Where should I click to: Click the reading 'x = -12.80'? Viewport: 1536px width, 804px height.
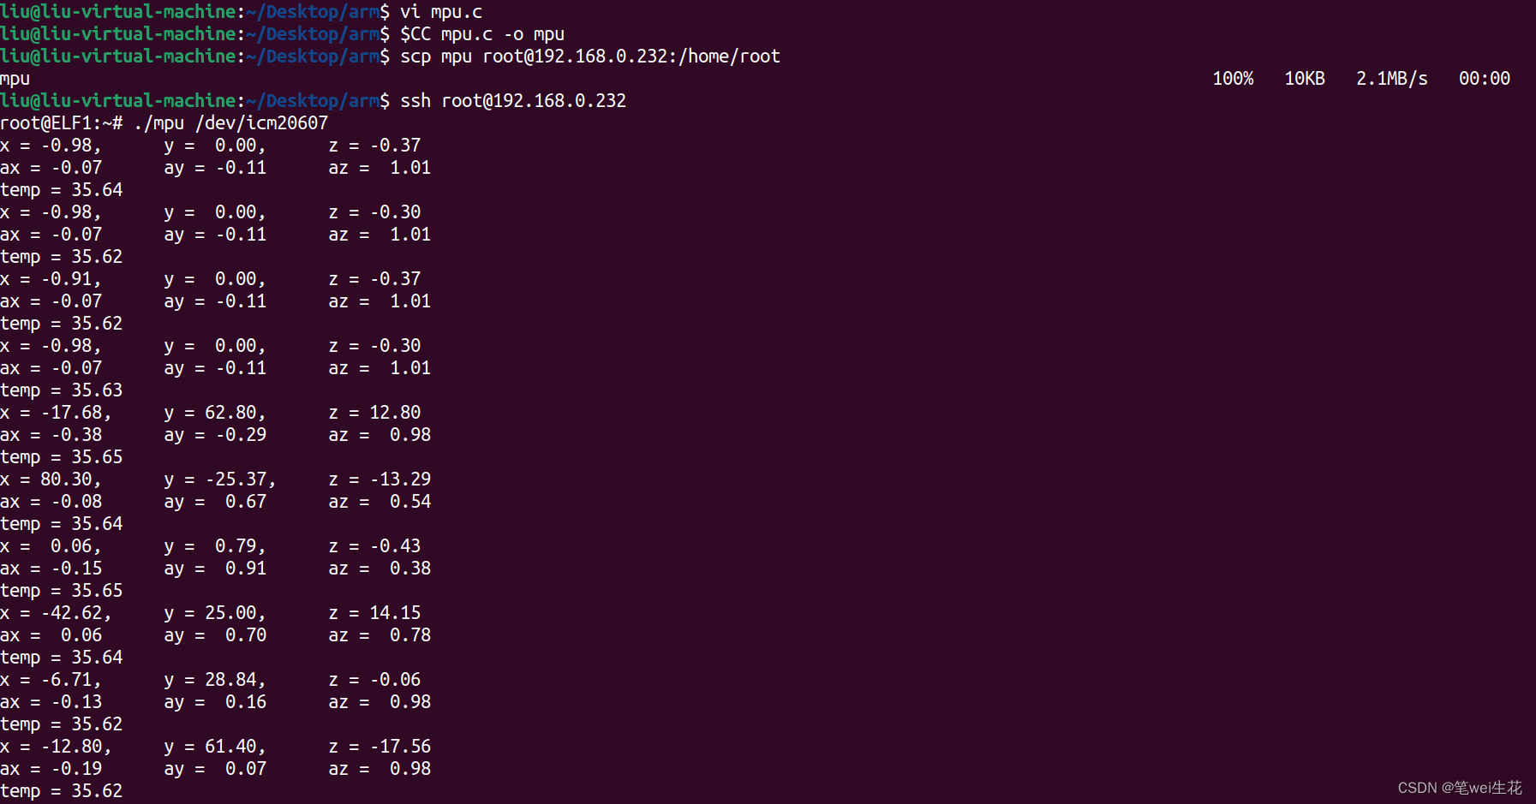point(53,747)
